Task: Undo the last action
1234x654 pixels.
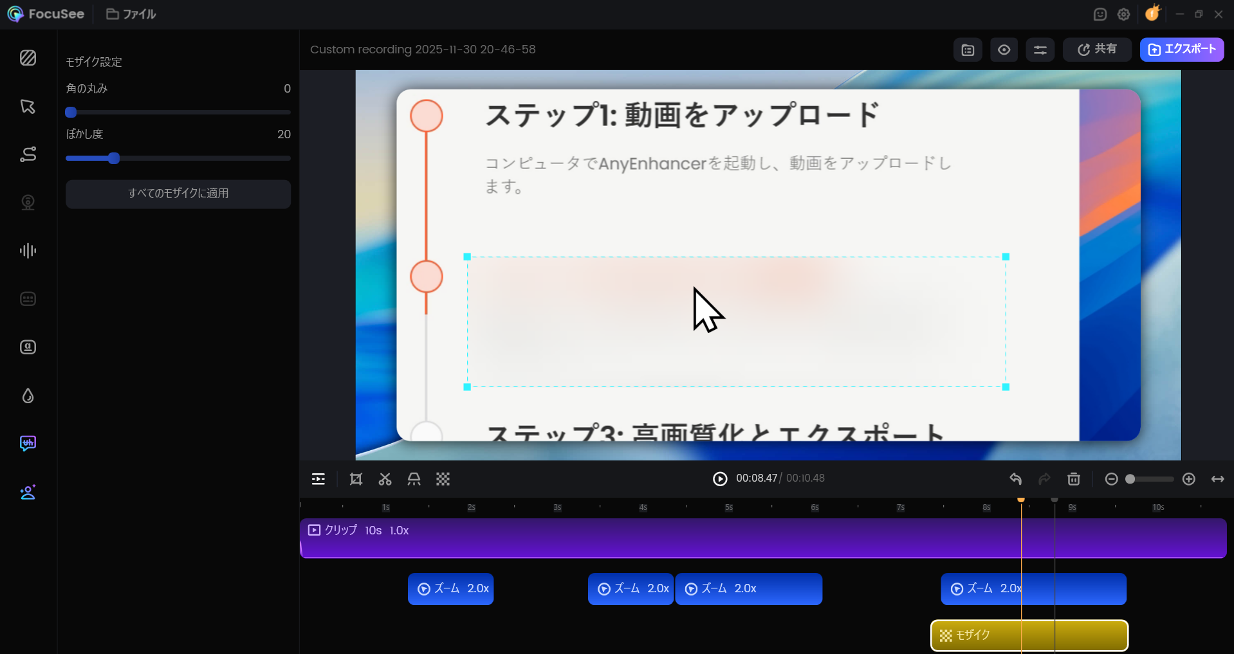Action: click(x=1015, y=479)
